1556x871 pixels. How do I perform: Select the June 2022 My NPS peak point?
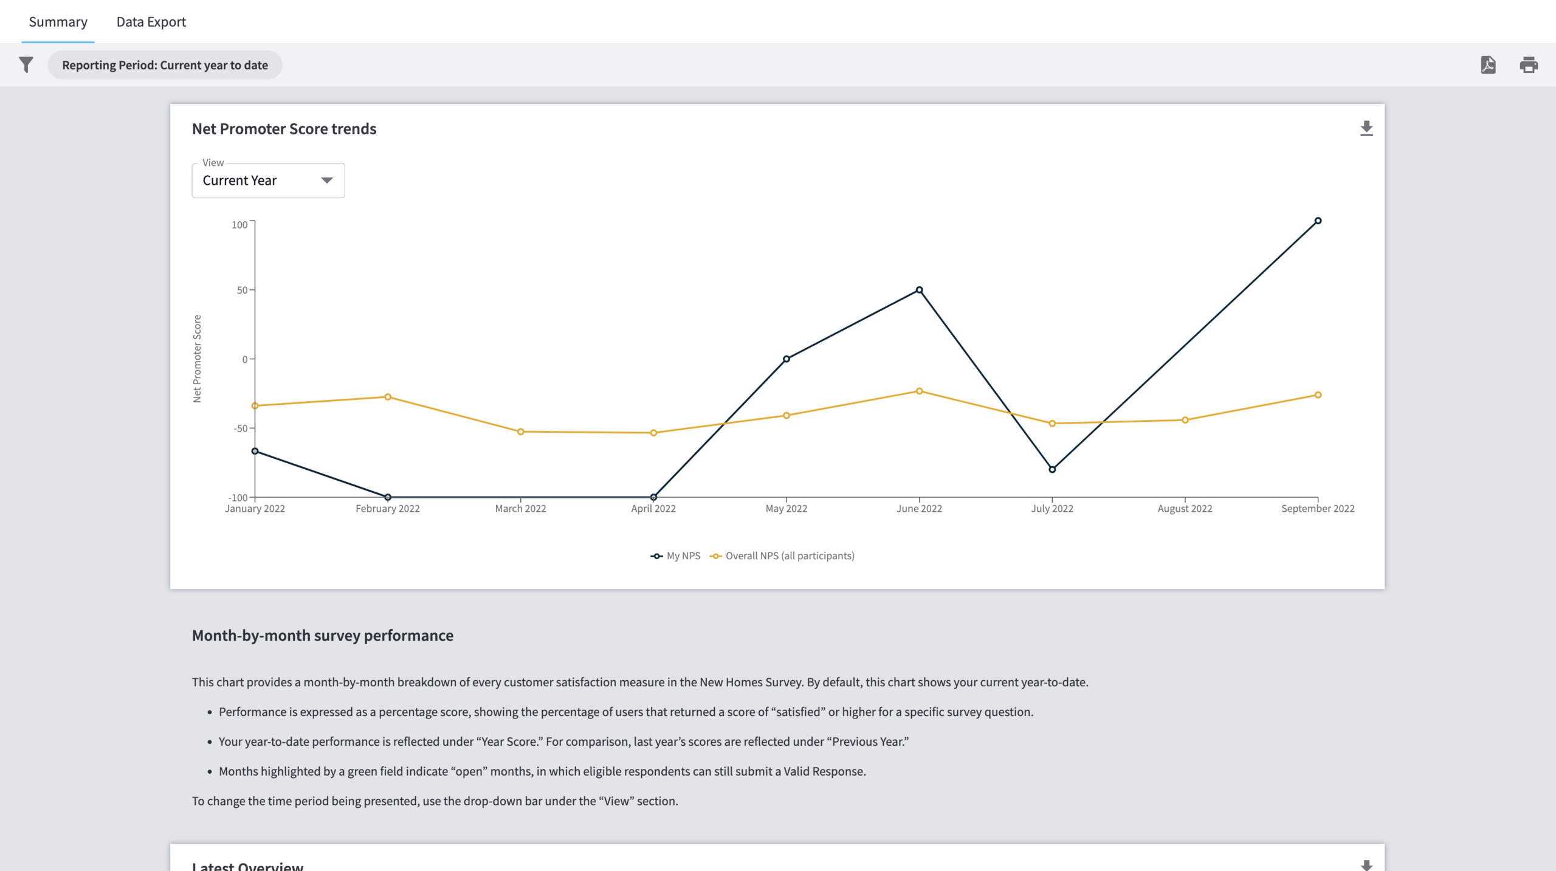pyautogui.click(x=919, y=290)
